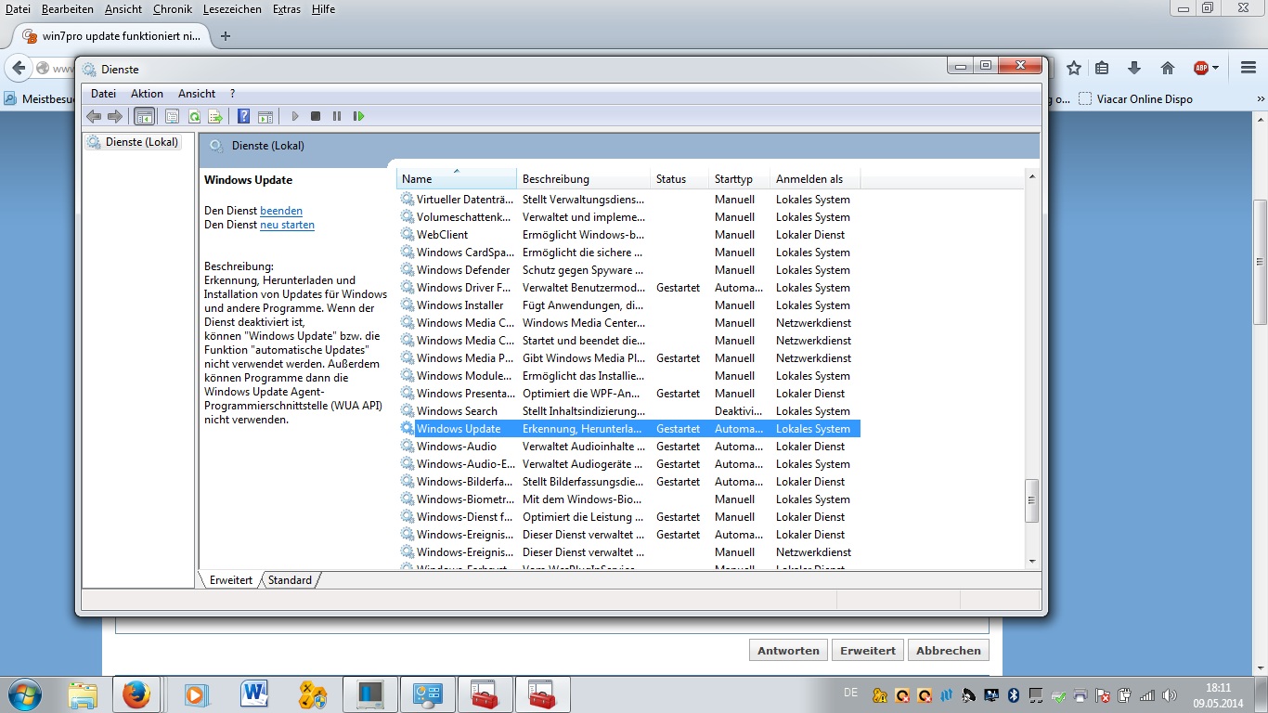Open the blue Help icon in the Dienste toolbar
Viewport: 1268px width, 713px height.
[244, 116]
